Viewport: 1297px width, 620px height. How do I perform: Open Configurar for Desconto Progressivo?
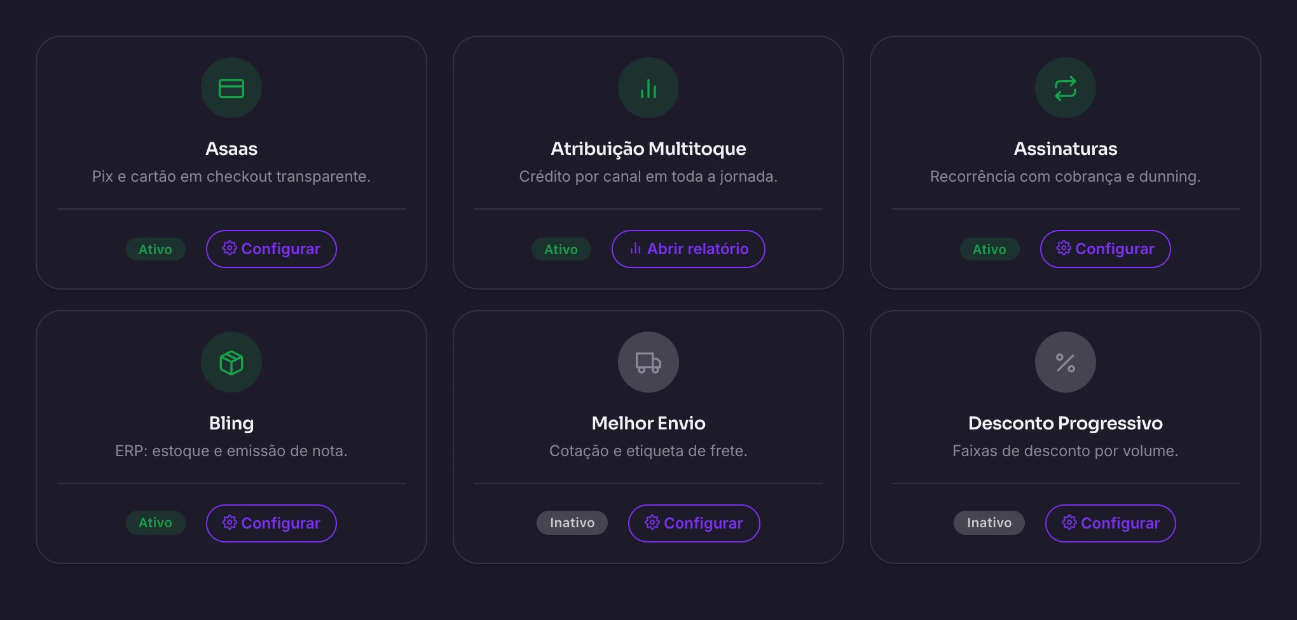click(1111, 523)
